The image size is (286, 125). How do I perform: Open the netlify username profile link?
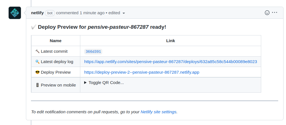(x=37, y=13)
